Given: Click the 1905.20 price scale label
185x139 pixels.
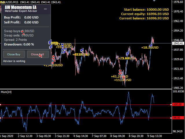Looking at the screenshot, I should pos(178,88).
